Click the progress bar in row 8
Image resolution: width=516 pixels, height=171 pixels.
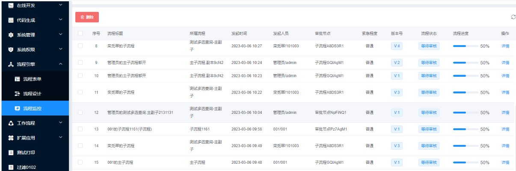tap(466, 46)
